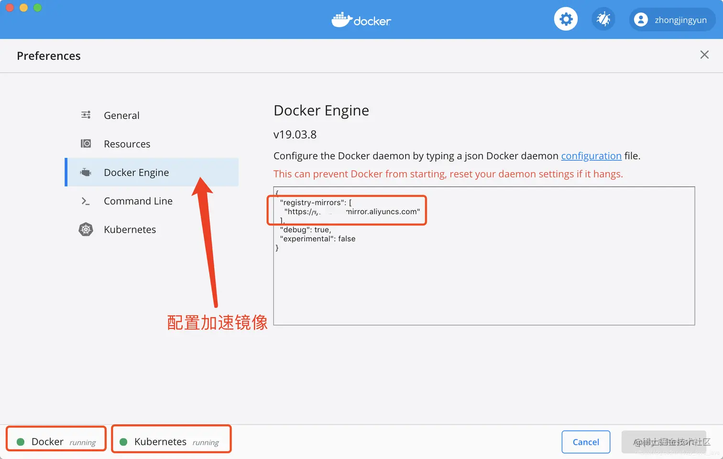Click the v19.03.8 version text

click(x=295, y=134)
